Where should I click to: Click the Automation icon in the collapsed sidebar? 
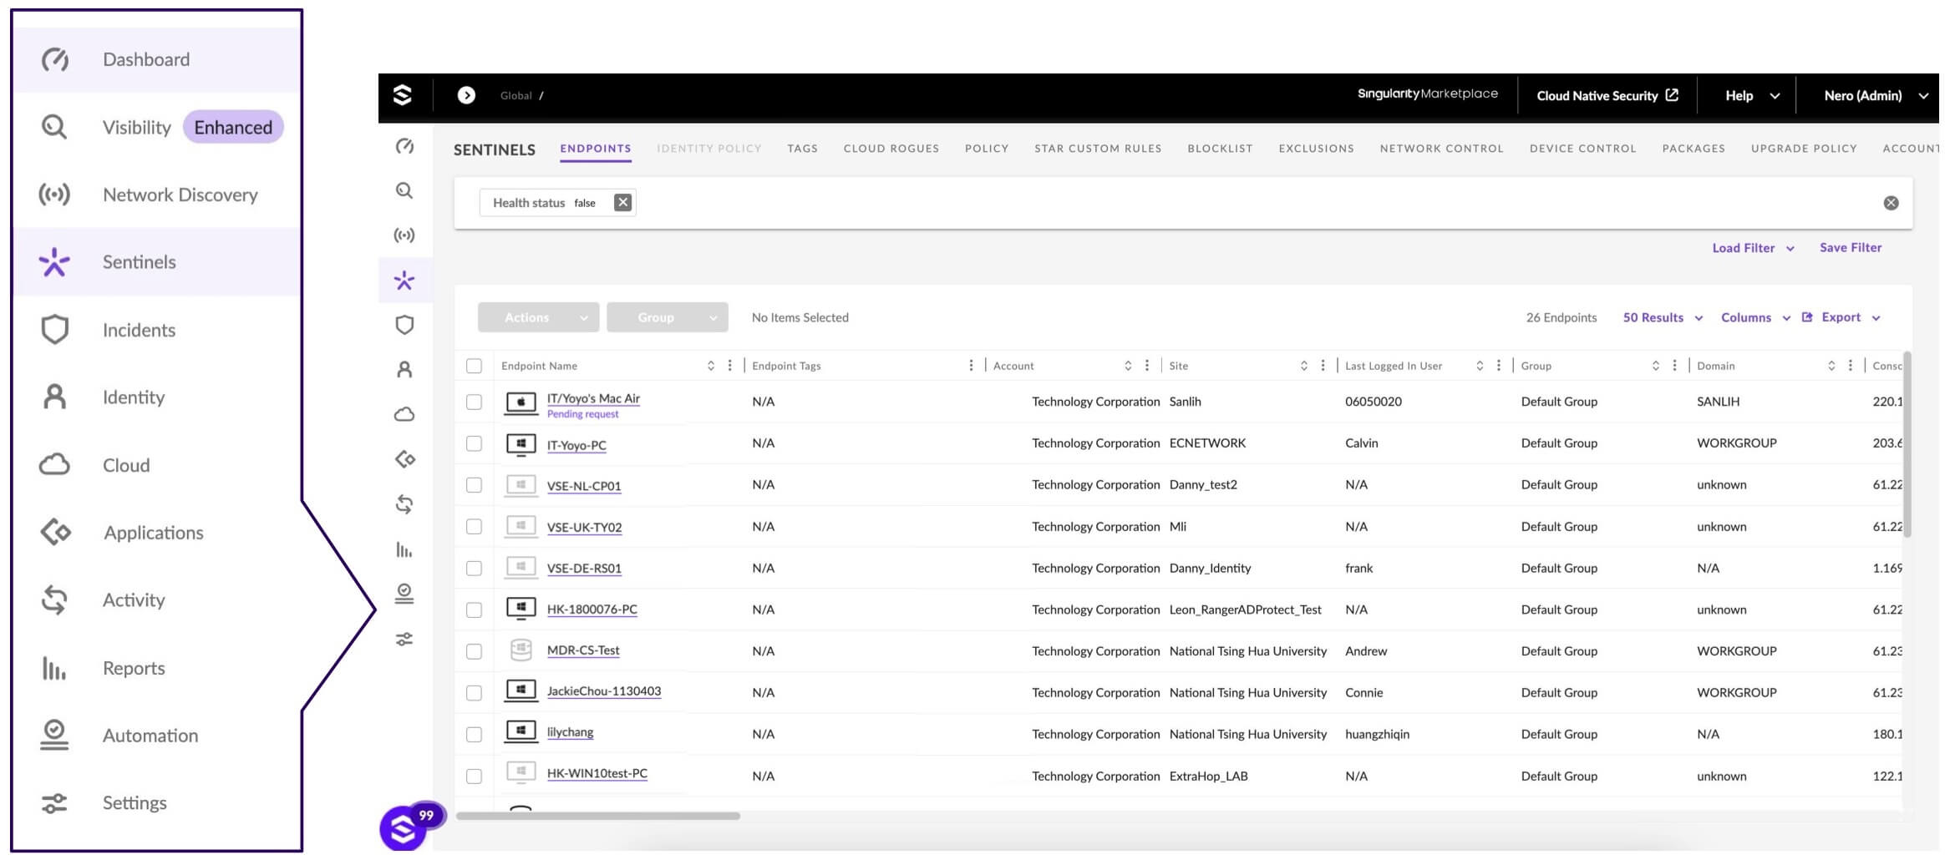pyautogui.click(x=404, y=594)
